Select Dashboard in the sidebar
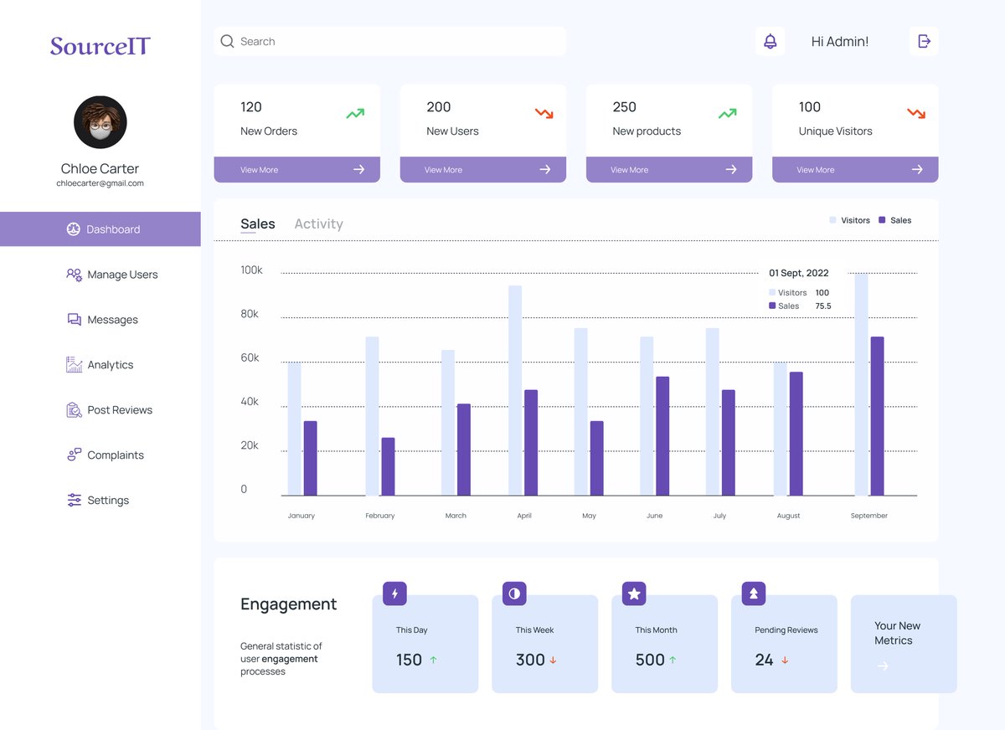1005x730 pixels. click(100, 229)
